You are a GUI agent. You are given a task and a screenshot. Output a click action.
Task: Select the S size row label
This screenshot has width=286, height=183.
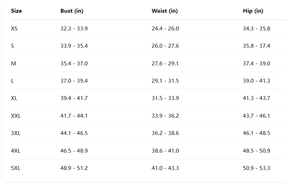(13, 46)
